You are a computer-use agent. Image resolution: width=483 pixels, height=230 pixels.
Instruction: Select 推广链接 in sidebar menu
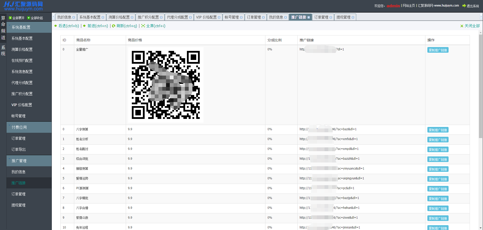tap(29, 183)
